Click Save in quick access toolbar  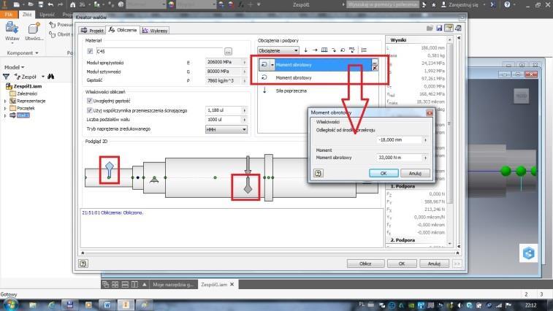click(x=40, y=4)
